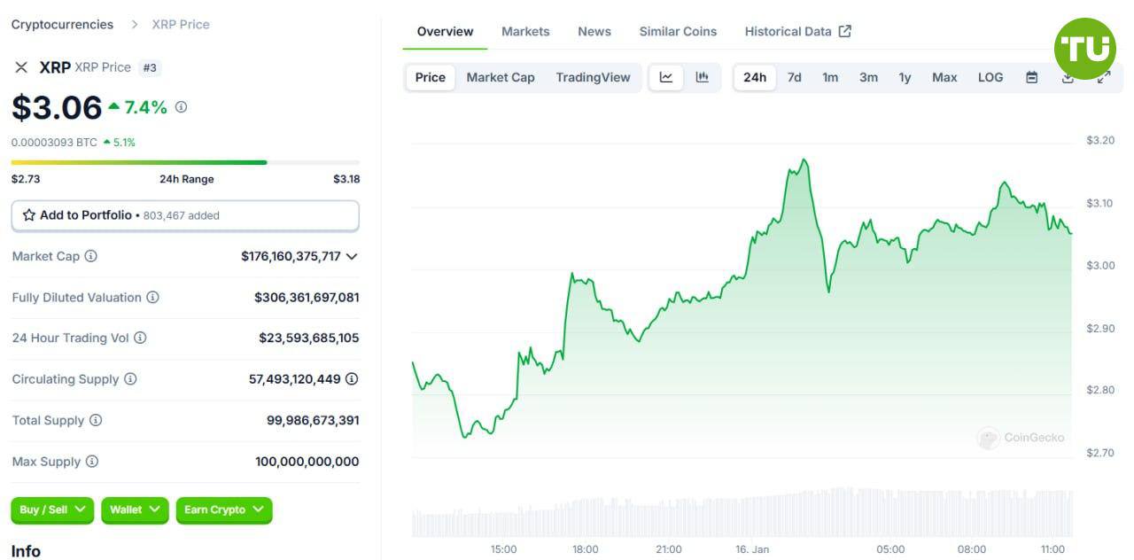Click info icon next to Circulating Supply label

point(130,379)
